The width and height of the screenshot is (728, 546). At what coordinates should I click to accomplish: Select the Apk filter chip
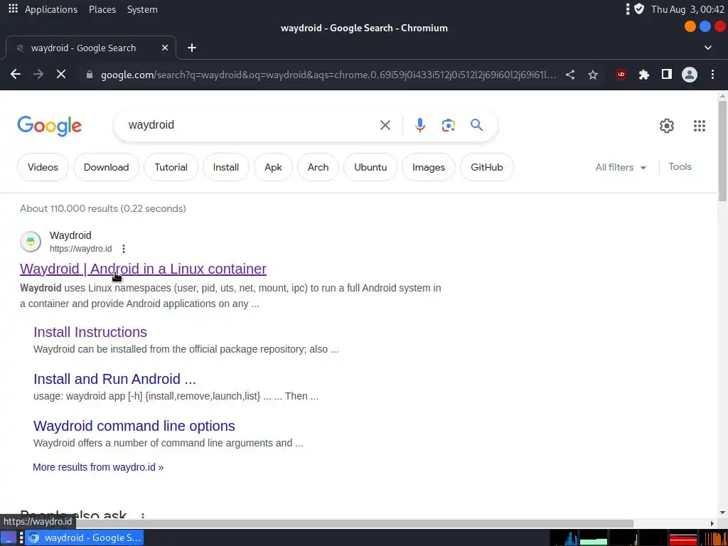coord(273,167)
